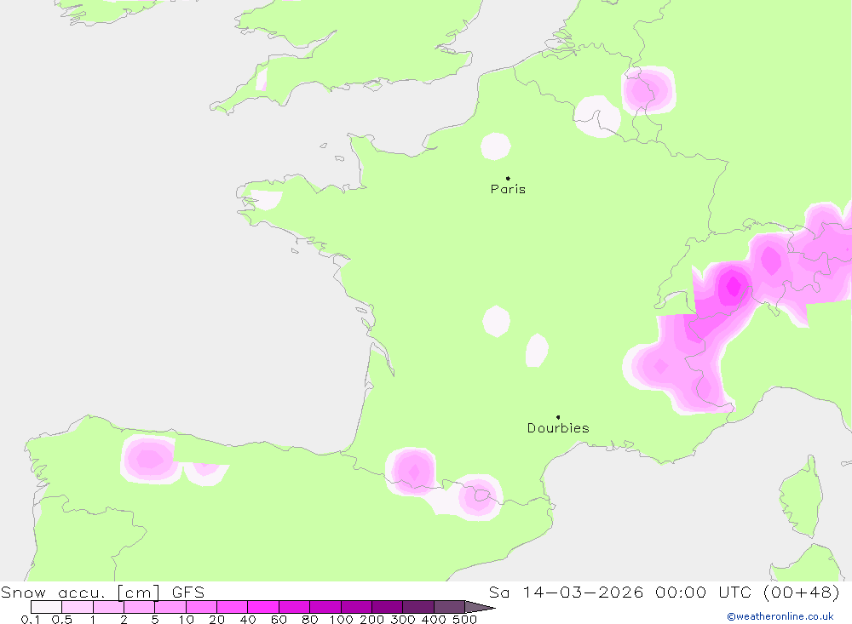This screenshot has height=624, width=852.
Task: Pick the 40–60 cm legend swatch
Action: click(x=263, y=607)
